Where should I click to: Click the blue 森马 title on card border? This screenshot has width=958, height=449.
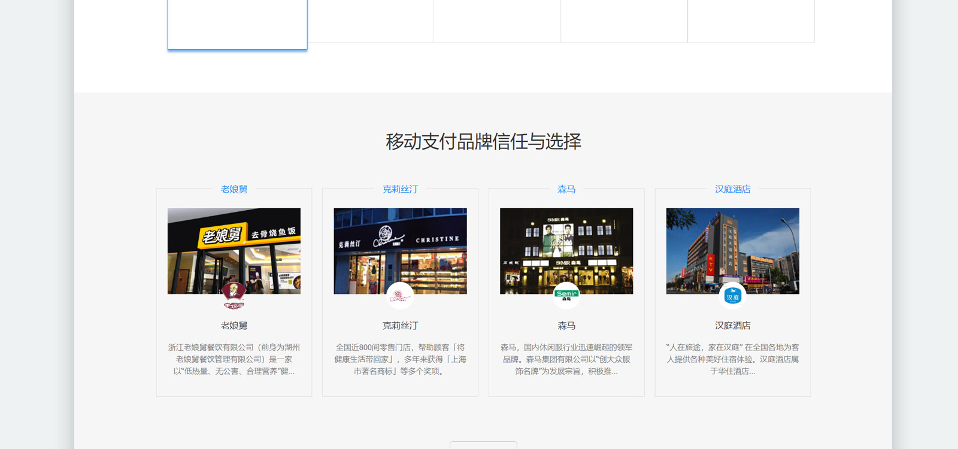(566, 189)
